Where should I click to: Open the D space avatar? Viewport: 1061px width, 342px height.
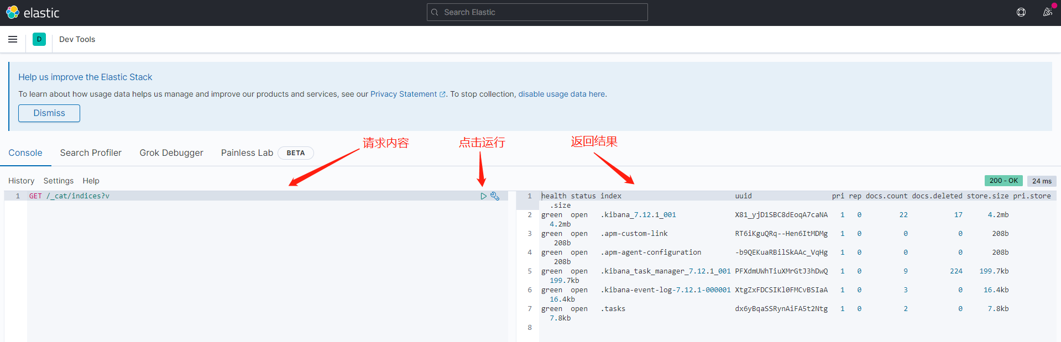(39, 39)
